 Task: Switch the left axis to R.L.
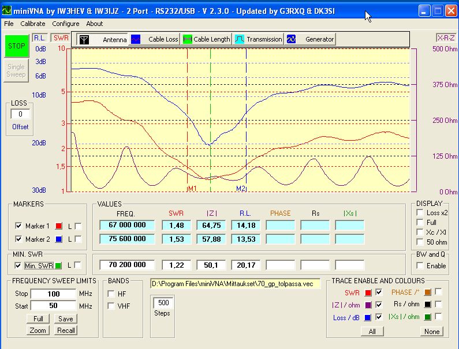click(x=39, y=37)
